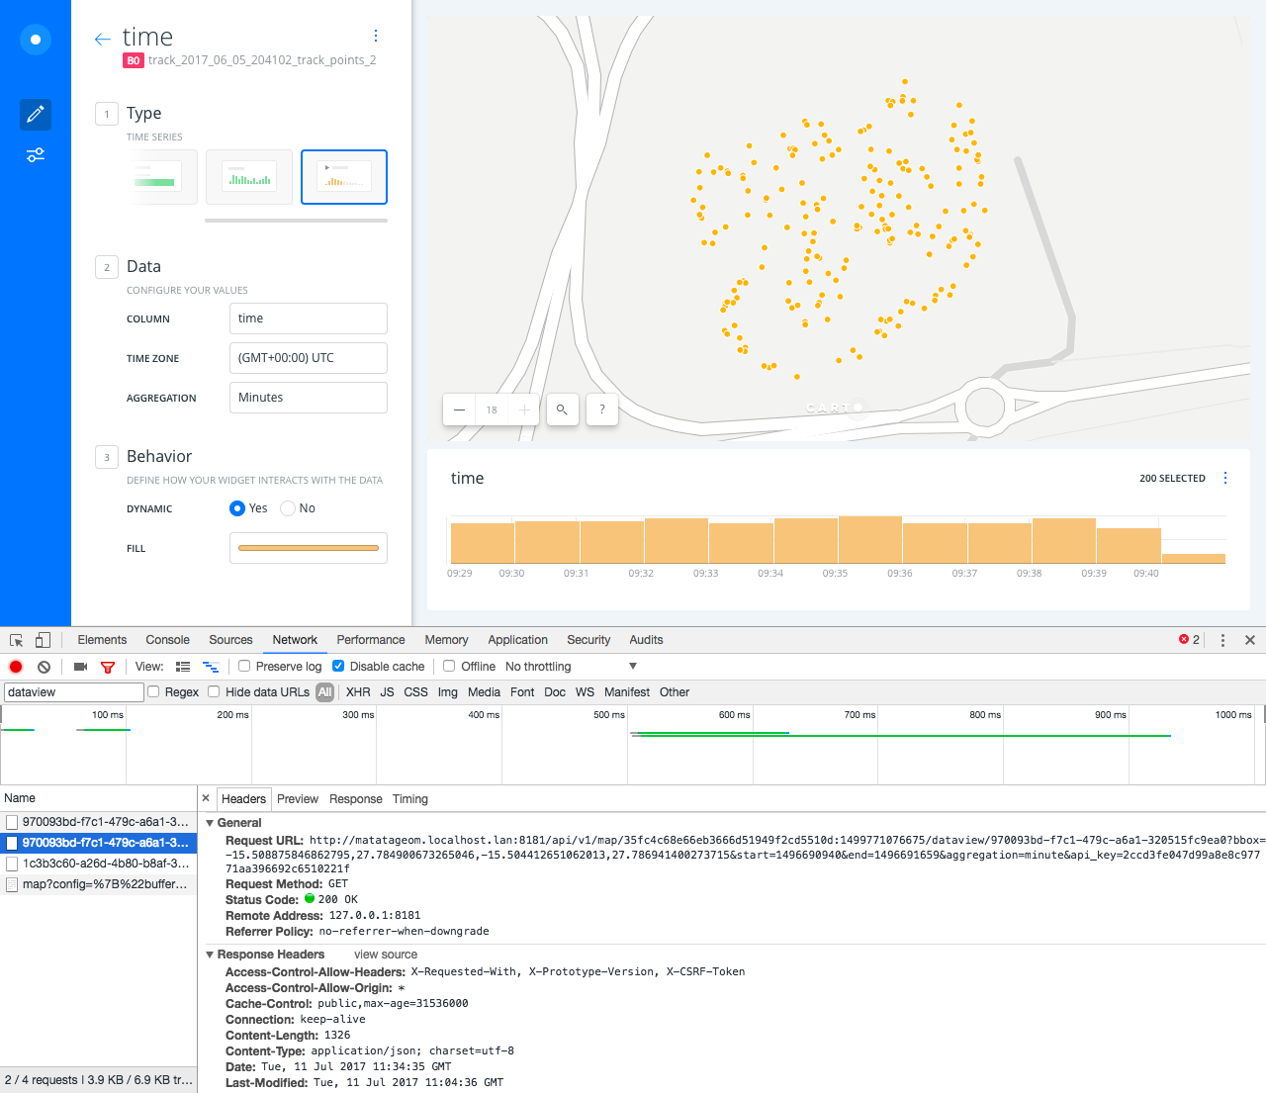Enable the Preserve log checkbox

244,667
